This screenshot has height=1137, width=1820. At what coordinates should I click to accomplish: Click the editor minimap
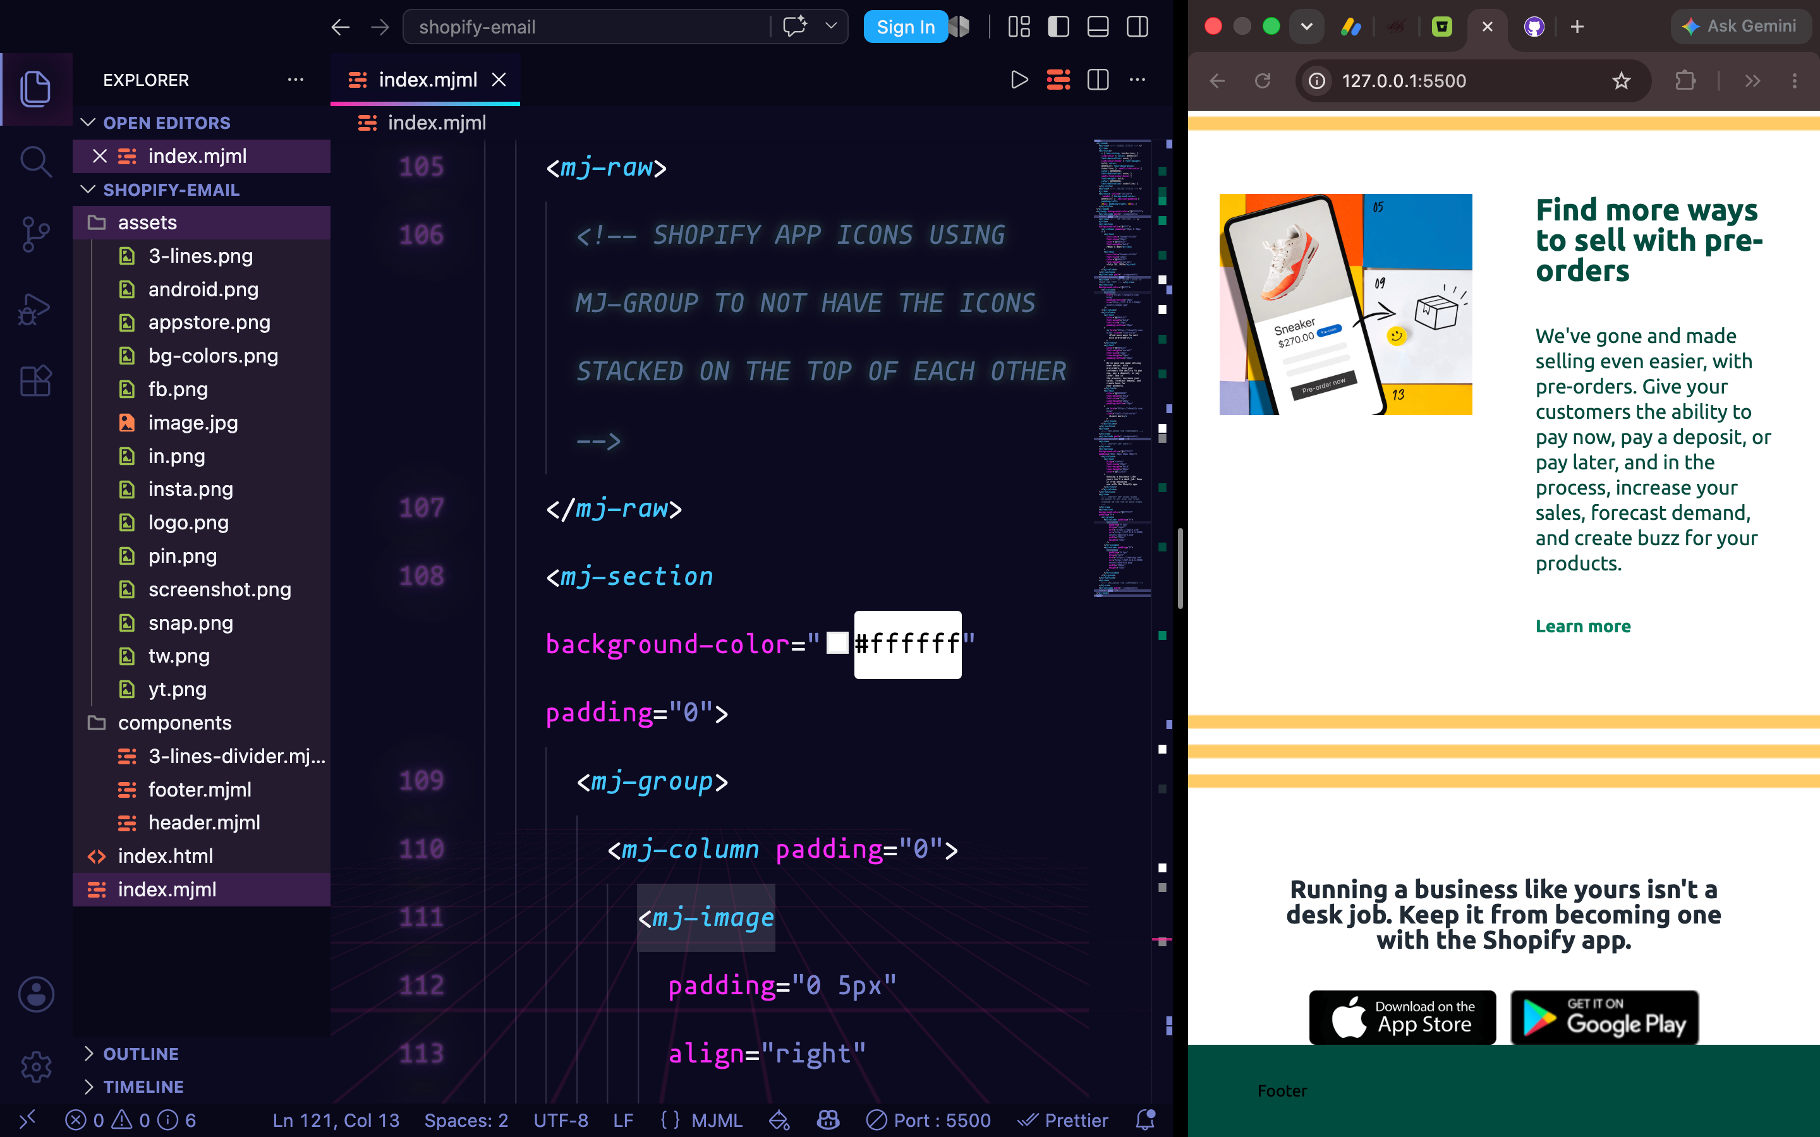[x=1121, y=368]
